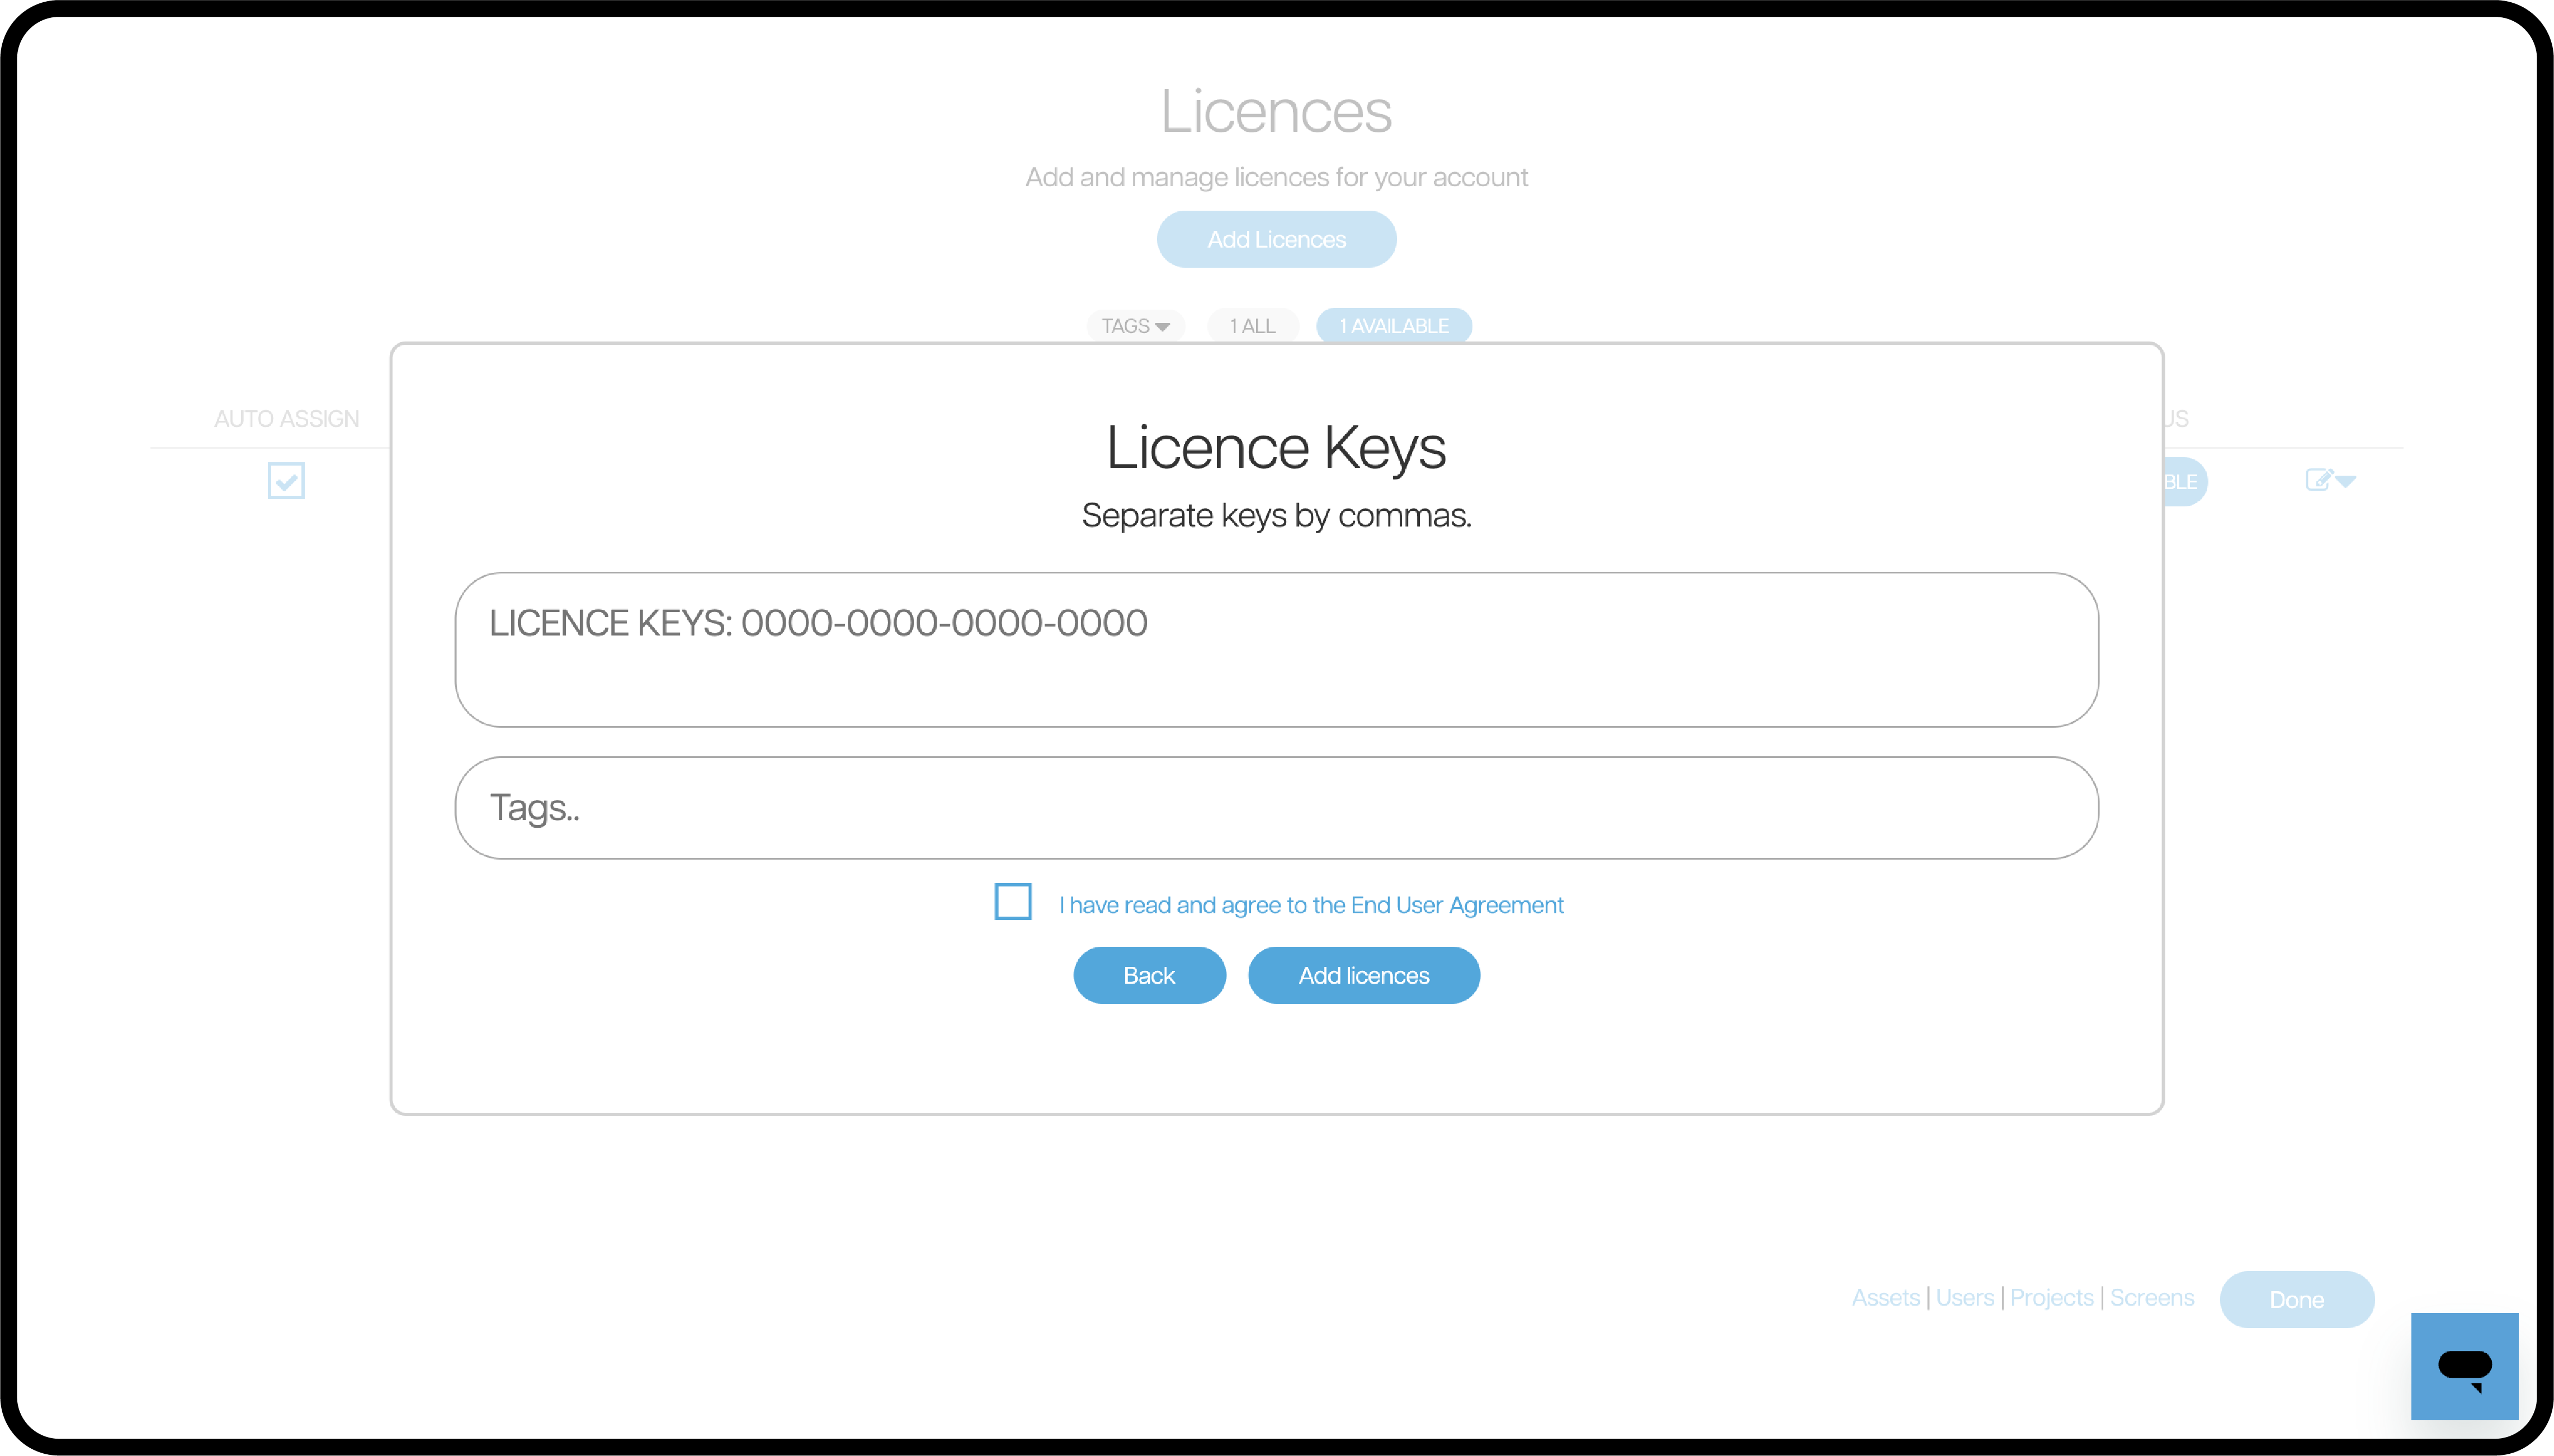Screen dimensions: 2554x1456
Task: Go to the Assets link
Action: 1886,1298
